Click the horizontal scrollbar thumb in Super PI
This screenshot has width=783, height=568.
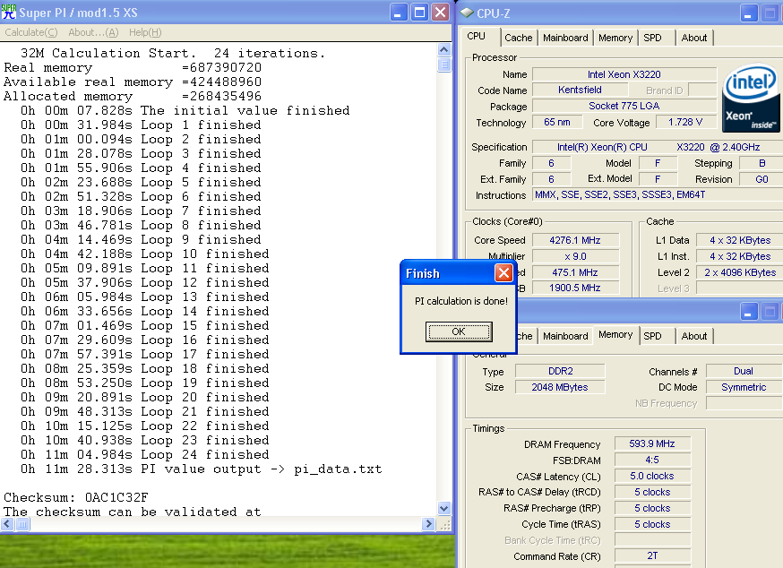[22, 524]
